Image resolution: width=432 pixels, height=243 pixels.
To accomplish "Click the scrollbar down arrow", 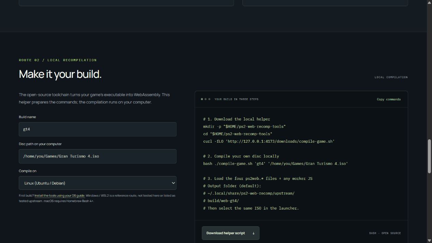I will pos(430,241).
